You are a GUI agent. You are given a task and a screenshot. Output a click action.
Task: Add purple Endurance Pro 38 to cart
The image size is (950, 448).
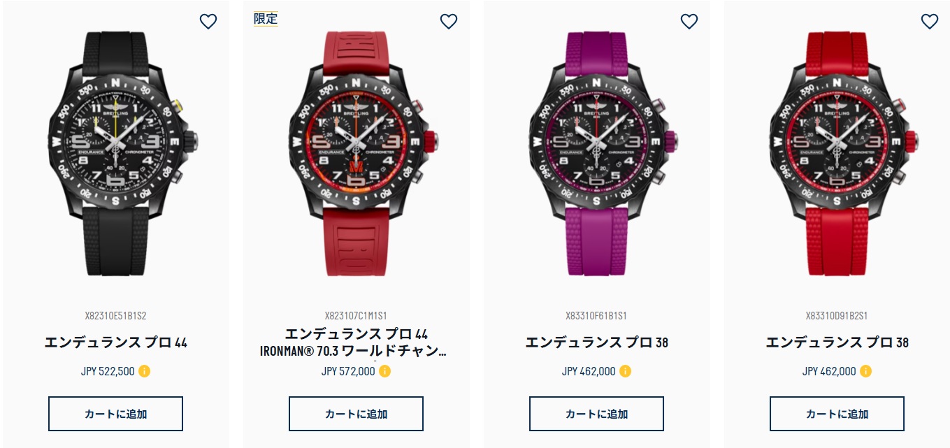click(596, 414)
